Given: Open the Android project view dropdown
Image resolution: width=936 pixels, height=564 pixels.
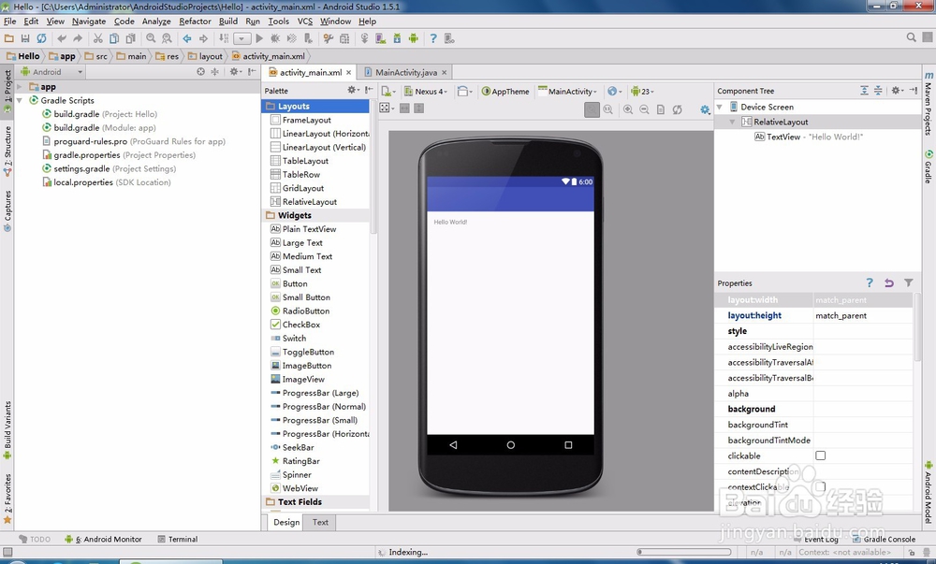Looking at the screenshot, I should (51, 71).
